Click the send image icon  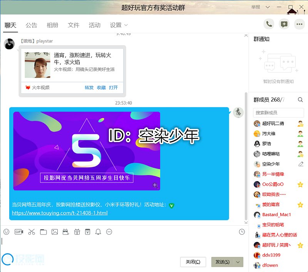pos(55,232)
